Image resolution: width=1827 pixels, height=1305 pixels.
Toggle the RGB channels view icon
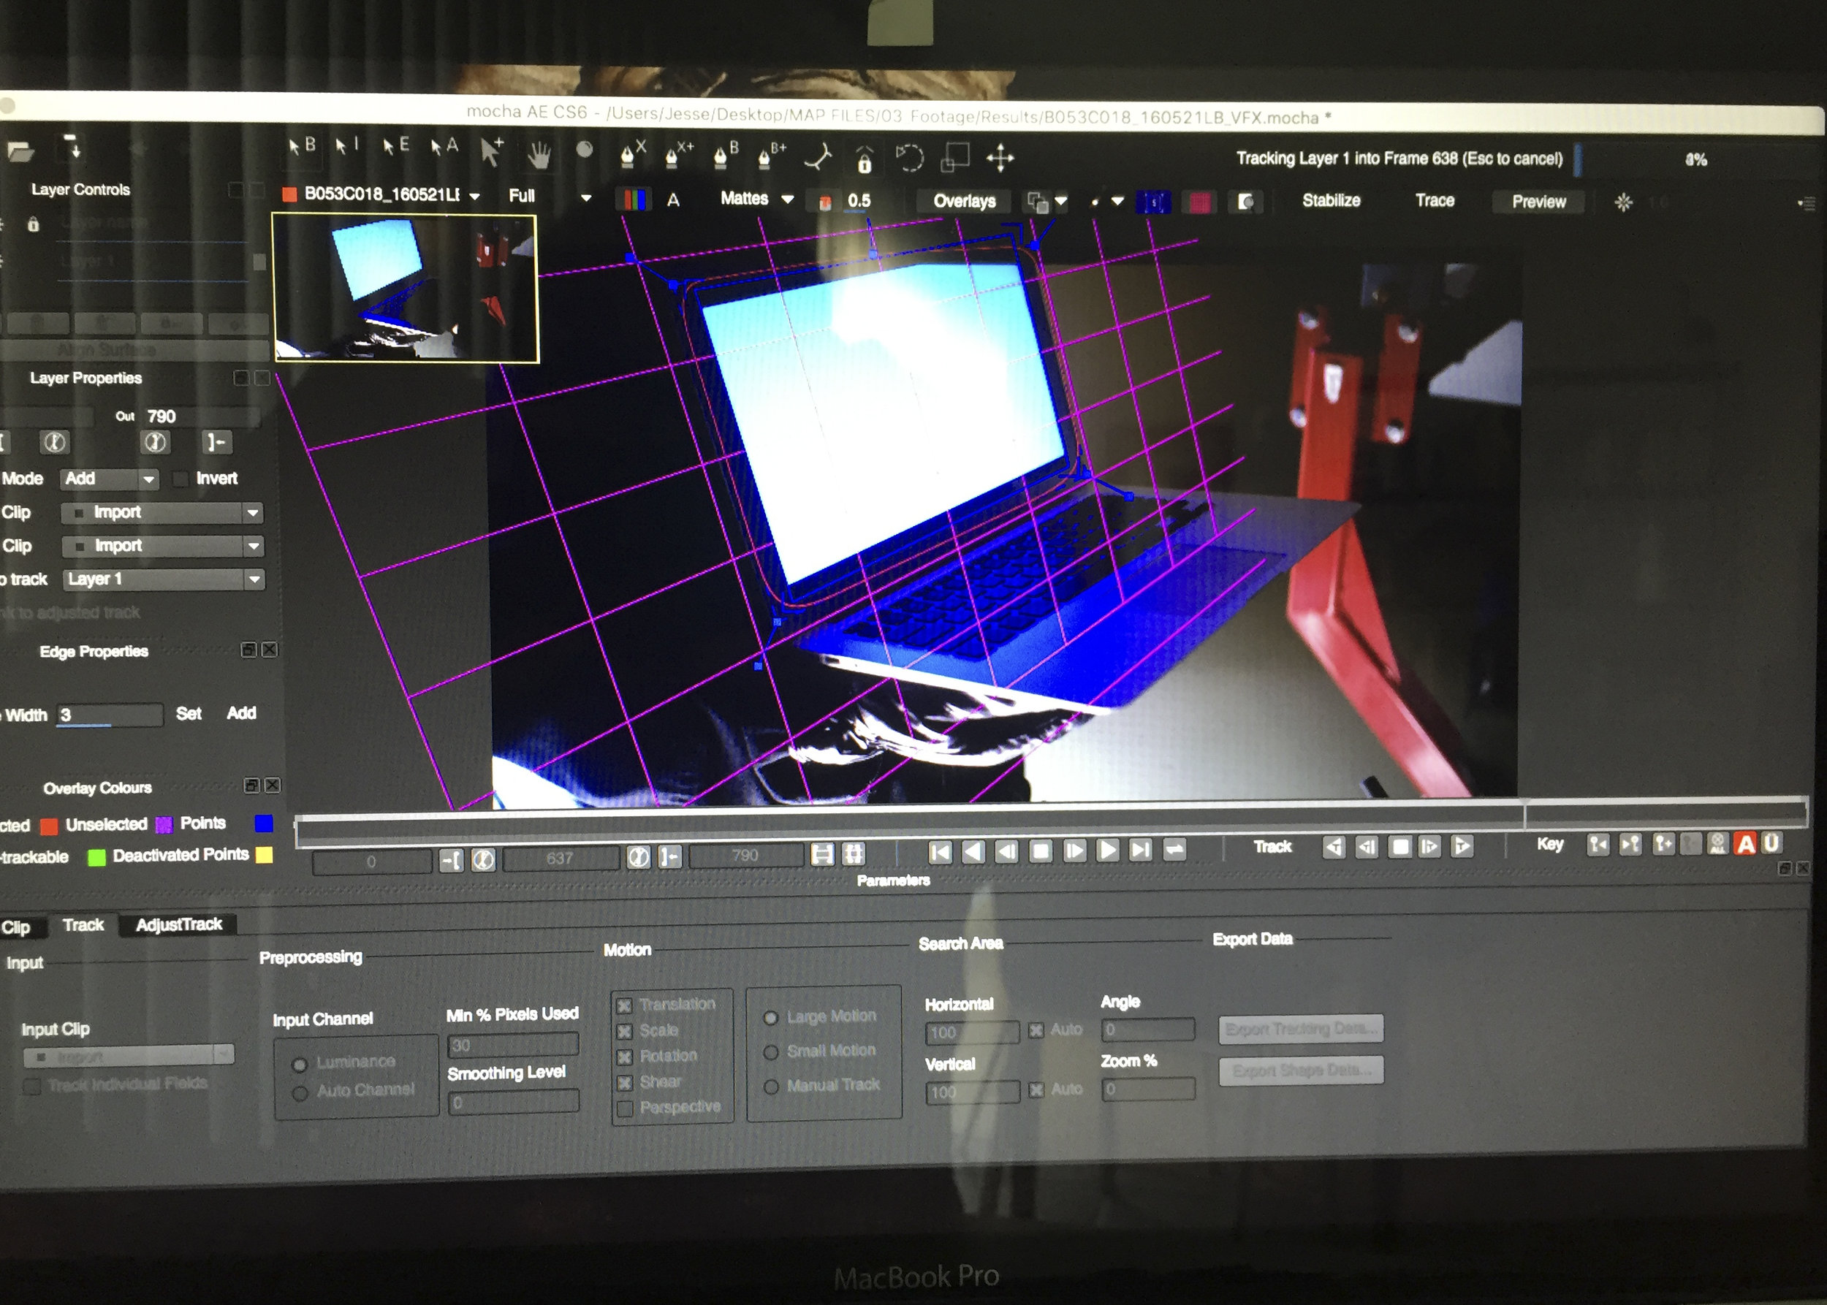point(634,199)
